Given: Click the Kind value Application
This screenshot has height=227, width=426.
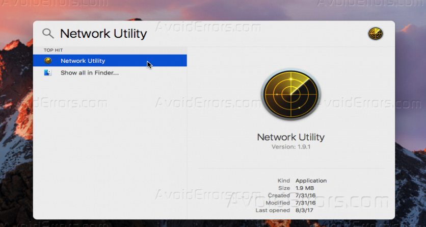Looking at the screenshot, I should tap(311, 181).
